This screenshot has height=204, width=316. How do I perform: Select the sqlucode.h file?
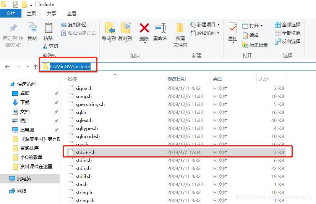tap(88, 137)
